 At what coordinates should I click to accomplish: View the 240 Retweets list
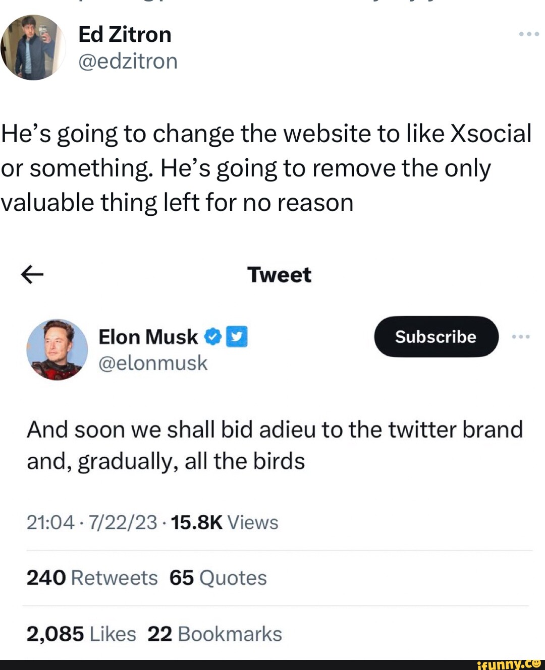coord(90,578)
